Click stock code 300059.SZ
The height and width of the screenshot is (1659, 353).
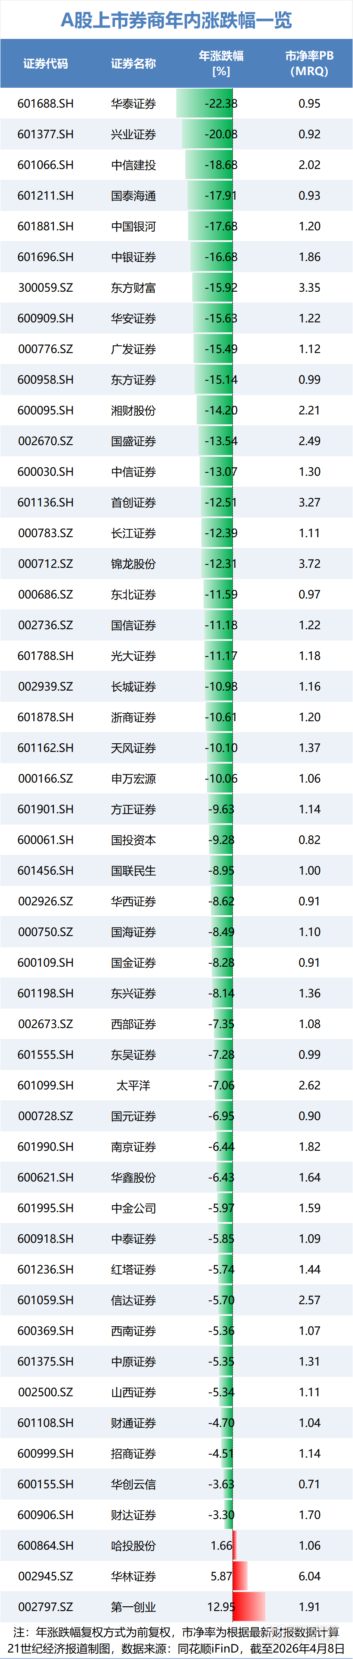tap(46, 288)
